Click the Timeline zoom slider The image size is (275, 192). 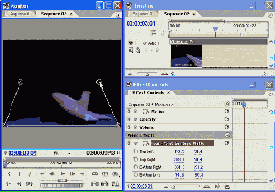(147, 74)
